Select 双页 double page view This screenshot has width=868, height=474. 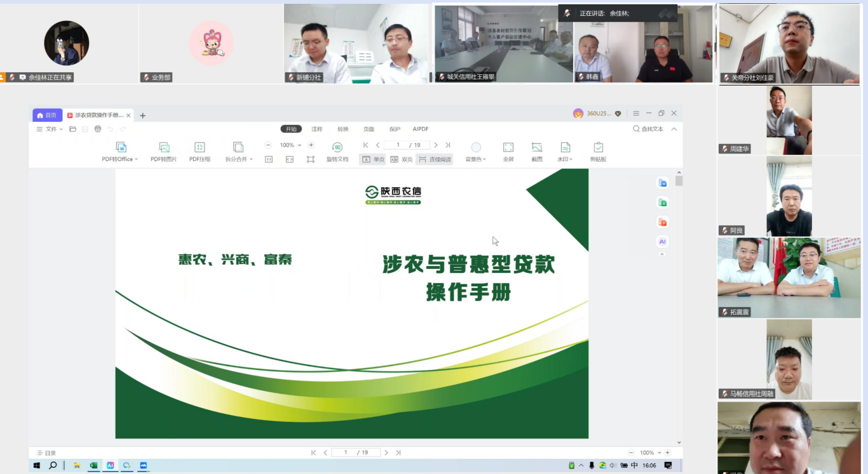[x=402, y=159]
